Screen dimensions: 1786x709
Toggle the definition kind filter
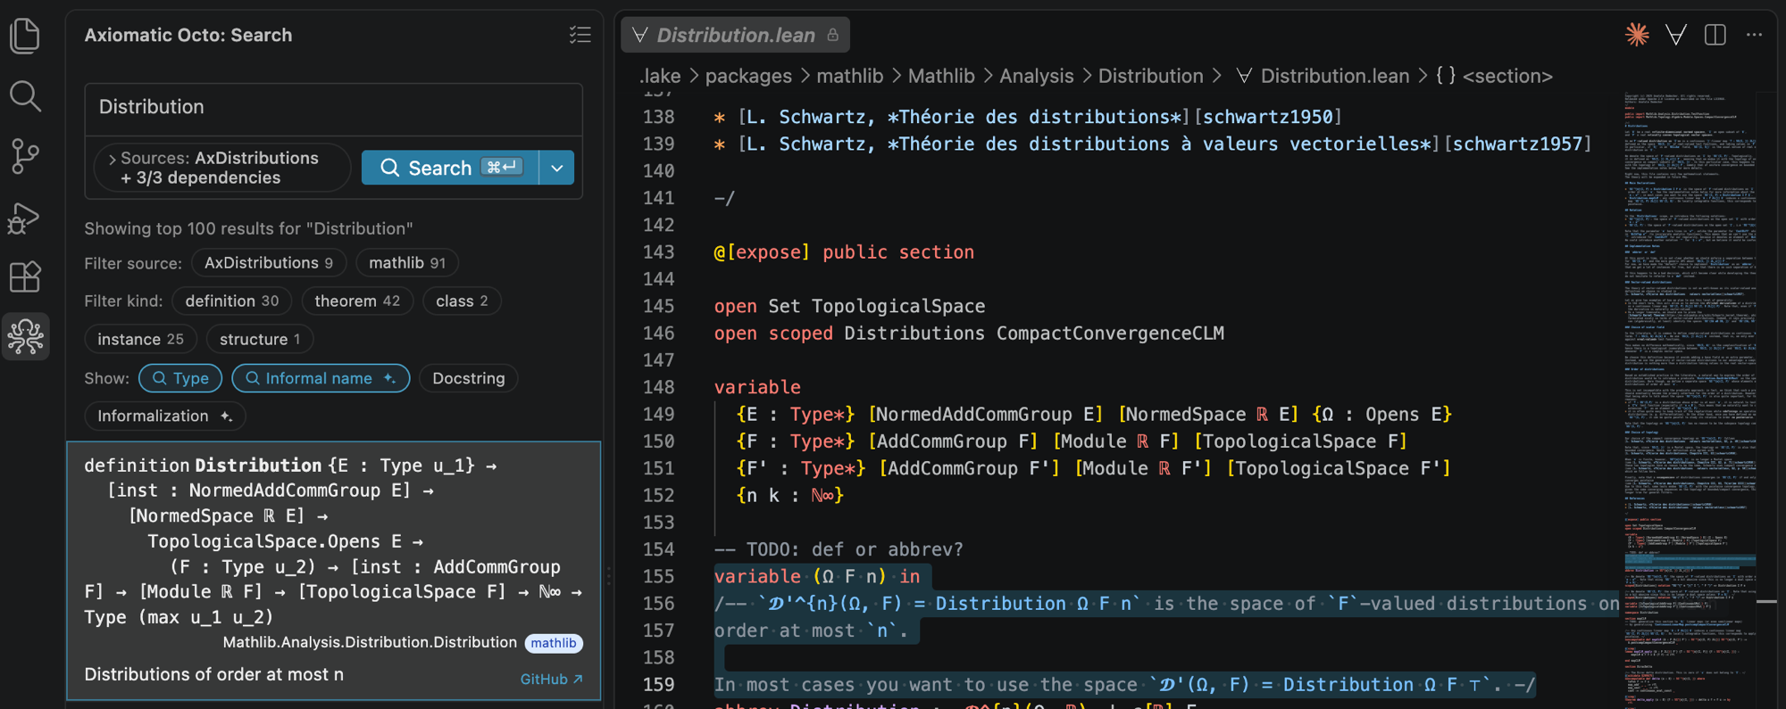pyautogui.click(x=232, y=301)
